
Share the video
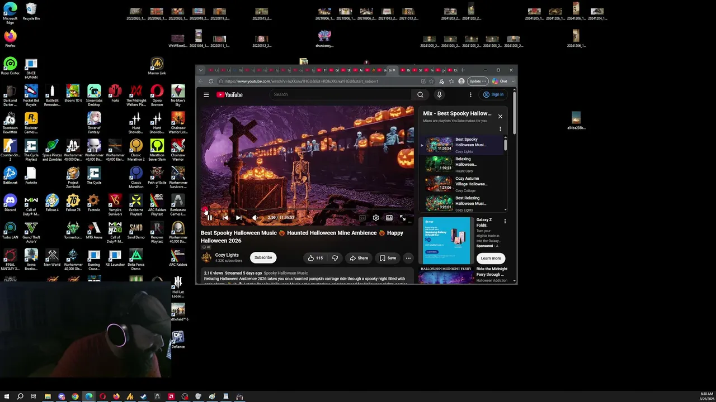tap(359, 258)
